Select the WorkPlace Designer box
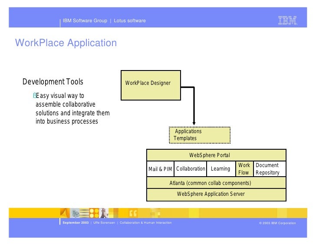 pyautogui.click(x=151, y=85)
